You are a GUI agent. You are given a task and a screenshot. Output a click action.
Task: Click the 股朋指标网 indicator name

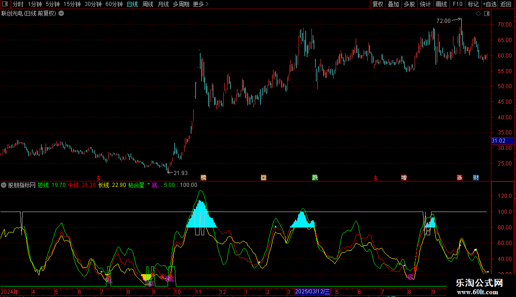21,185
